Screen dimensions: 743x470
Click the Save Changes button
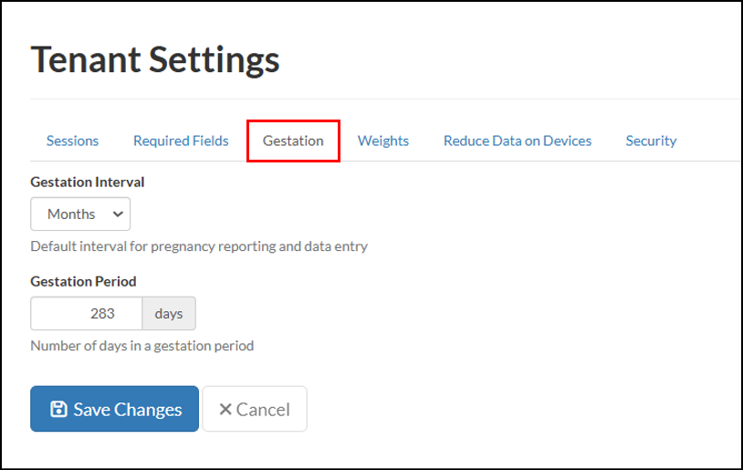click(115, 409)
